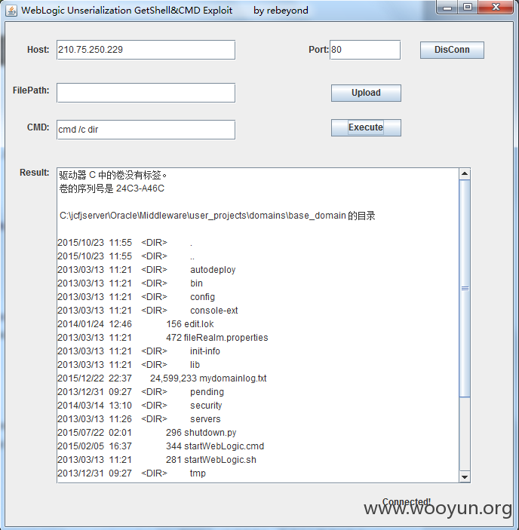Click the DisConn button

click(x=452, y=50)
